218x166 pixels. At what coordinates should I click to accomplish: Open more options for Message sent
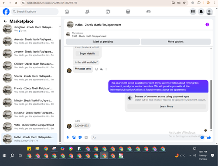pos(106,69)
